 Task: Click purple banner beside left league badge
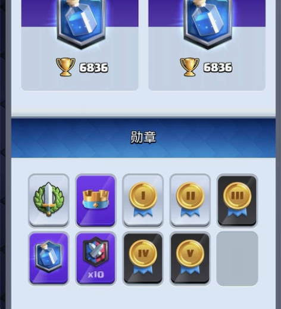[39, 13]
